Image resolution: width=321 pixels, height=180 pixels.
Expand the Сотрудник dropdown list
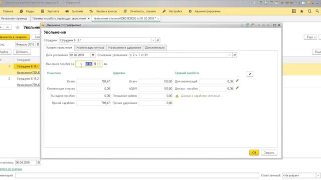(153, 40)
